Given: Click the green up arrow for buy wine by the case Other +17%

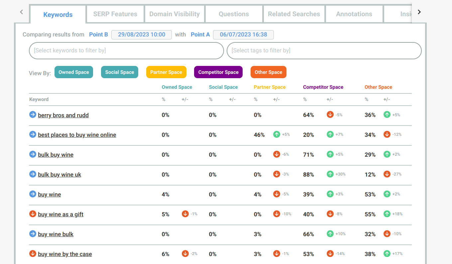Looking at the screenshot, I should (x=387, y=254).
